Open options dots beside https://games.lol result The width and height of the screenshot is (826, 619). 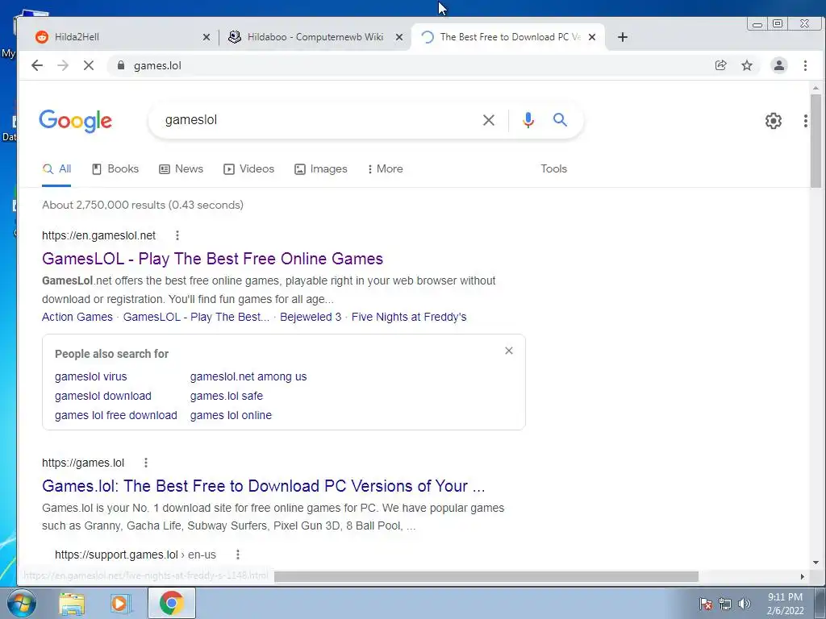(146, 463)
